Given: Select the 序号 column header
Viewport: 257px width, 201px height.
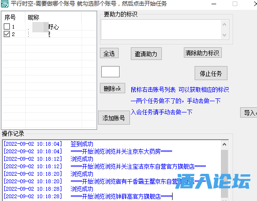Looking at the screenshot, I should tap(13, 17).
